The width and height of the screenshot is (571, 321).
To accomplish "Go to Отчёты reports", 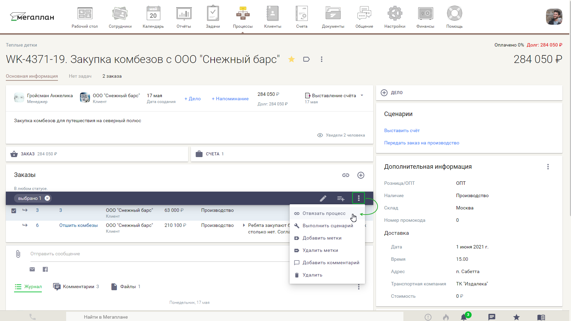I will [184, 17].
